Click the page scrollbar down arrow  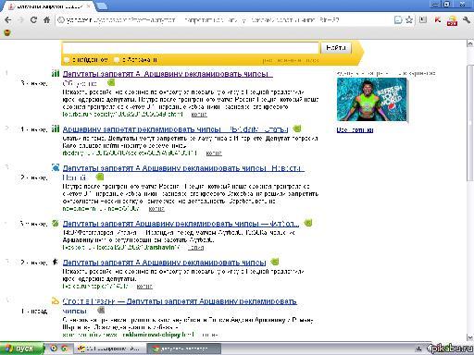tap(470, 337)
